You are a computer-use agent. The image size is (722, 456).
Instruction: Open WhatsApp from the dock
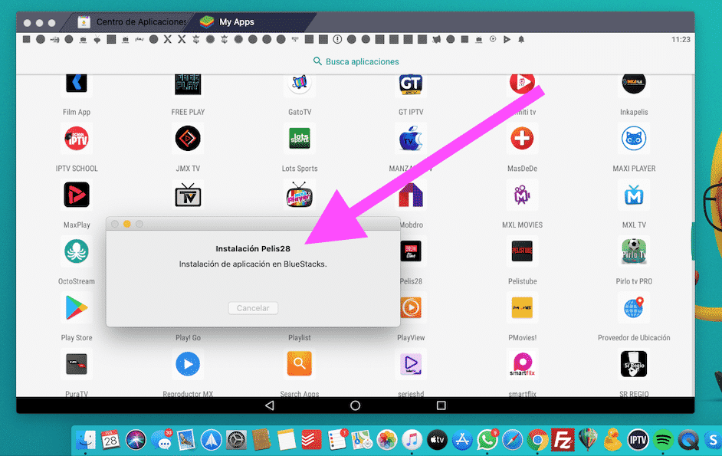click(x=488, y=441)
